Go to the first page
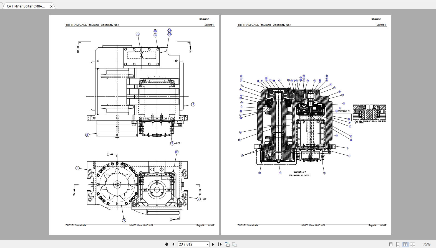 pyautogui.click(x=167, y=244)
